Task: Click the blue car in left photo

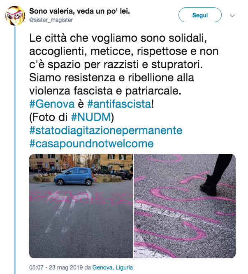Action: point(74,176)
